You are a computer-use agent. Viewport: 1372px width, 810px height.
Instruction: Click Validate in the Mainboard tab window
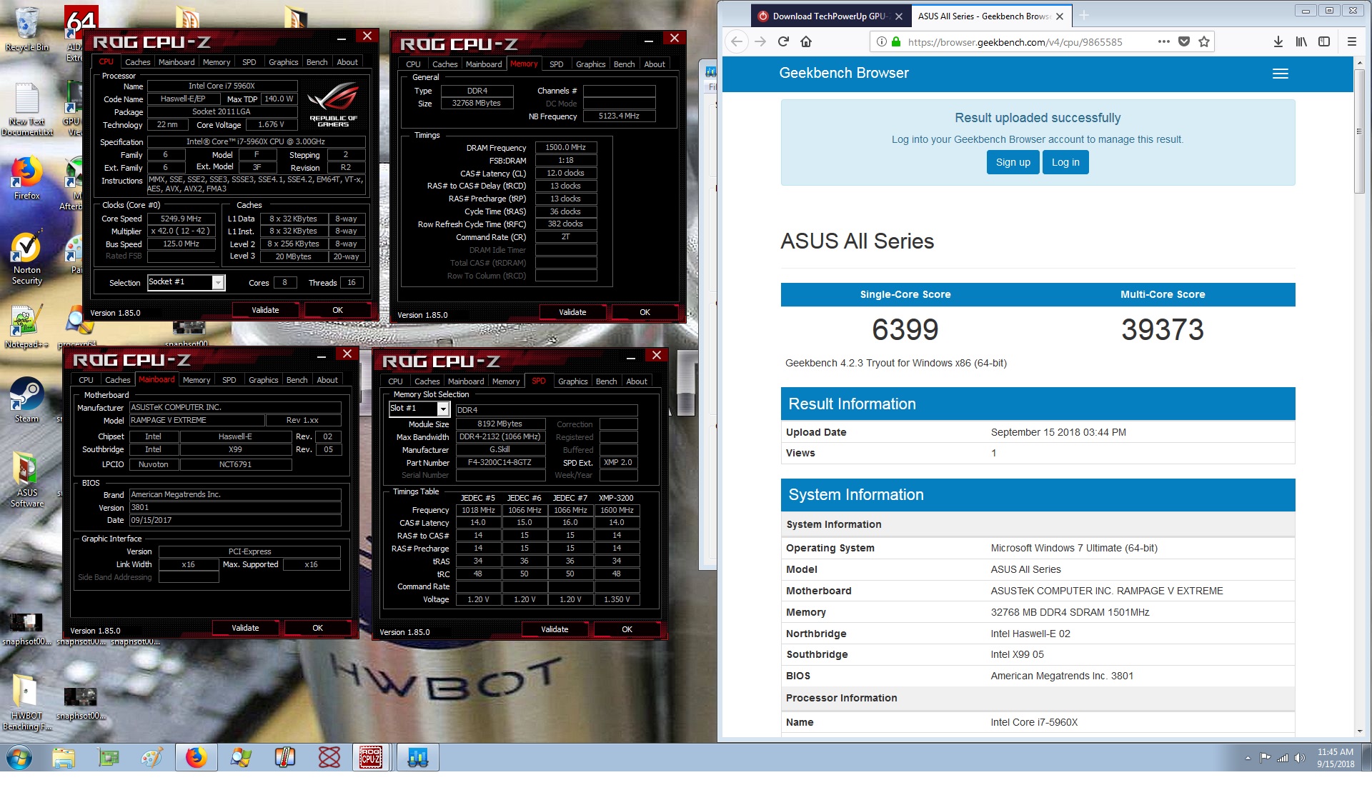[245, 628]
